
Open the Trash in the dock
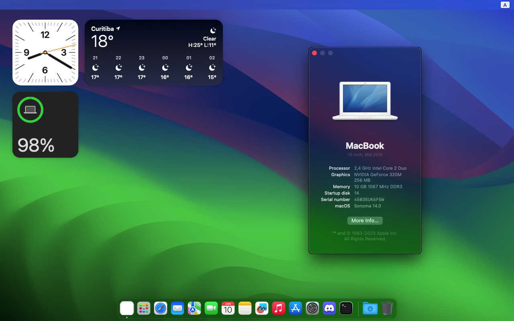click(x=387, y=308)
